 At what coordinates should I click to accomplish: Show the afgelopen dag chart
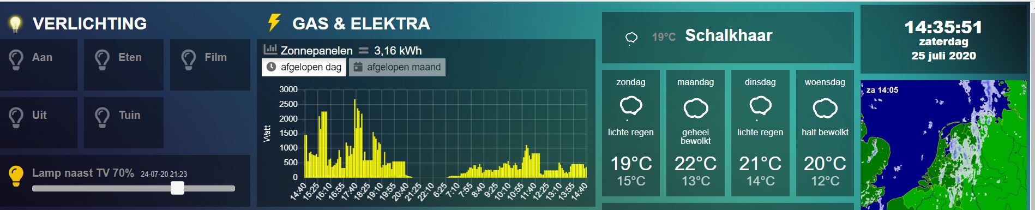(304, 67)
